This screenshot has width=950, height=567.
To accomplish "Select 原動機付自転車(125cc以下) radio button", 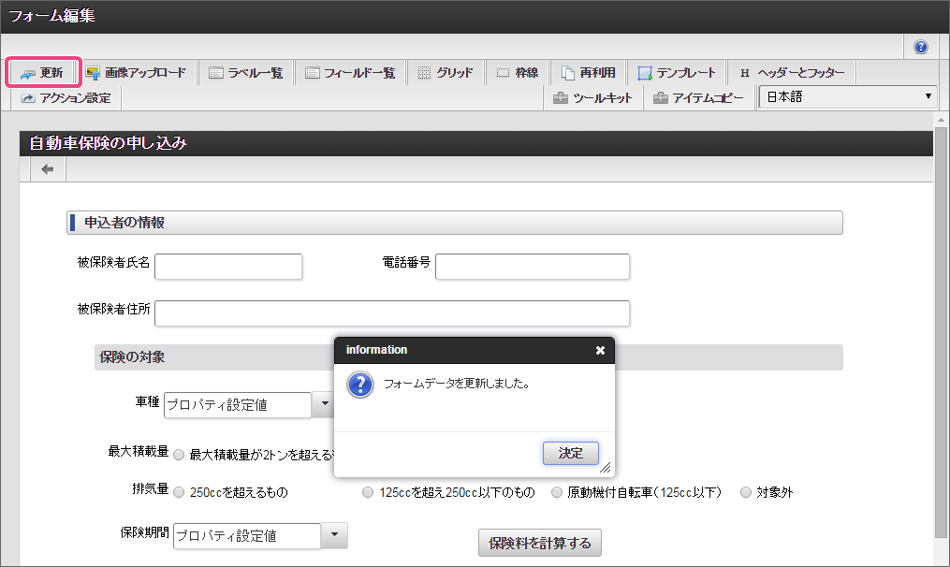I will coord(557,492).
